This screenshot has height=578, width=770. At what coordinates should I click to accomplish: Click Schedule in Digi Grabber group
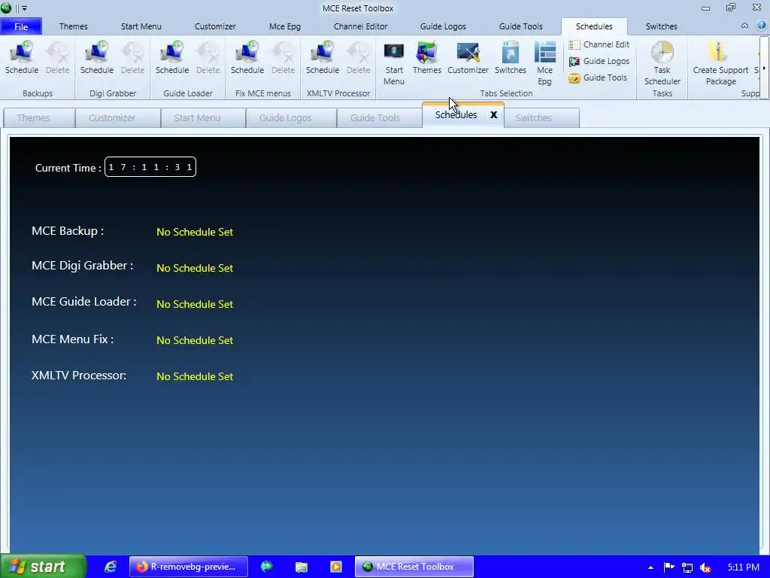tap(97, 58)
